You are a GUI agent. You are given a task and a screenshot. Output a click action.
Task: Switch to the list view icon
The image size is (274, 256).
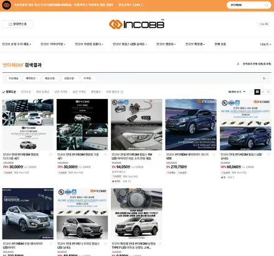(263, 92)
